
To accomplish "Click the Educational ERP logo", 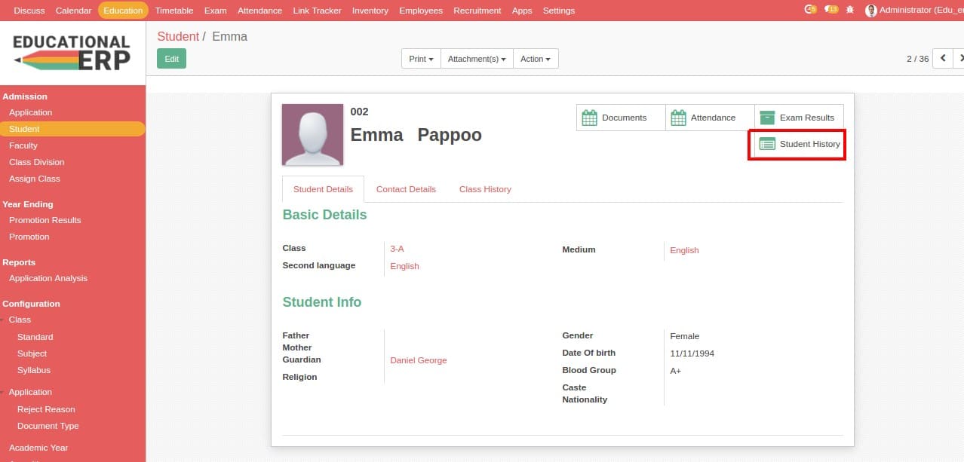I will pyautogui.click(x=72, y=53).
